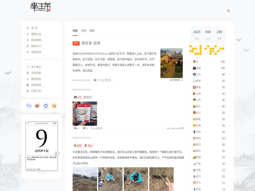The width and height of the screenshot is (255, 191).
Task: Open 旅游足迹 in the sidebar
Action: click(x=36, y=52)
